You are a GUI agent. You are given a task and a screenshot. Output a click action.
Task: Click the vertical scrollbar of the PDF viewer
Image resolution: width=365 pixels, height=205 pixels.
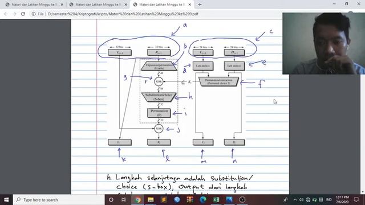click(363, 134)
